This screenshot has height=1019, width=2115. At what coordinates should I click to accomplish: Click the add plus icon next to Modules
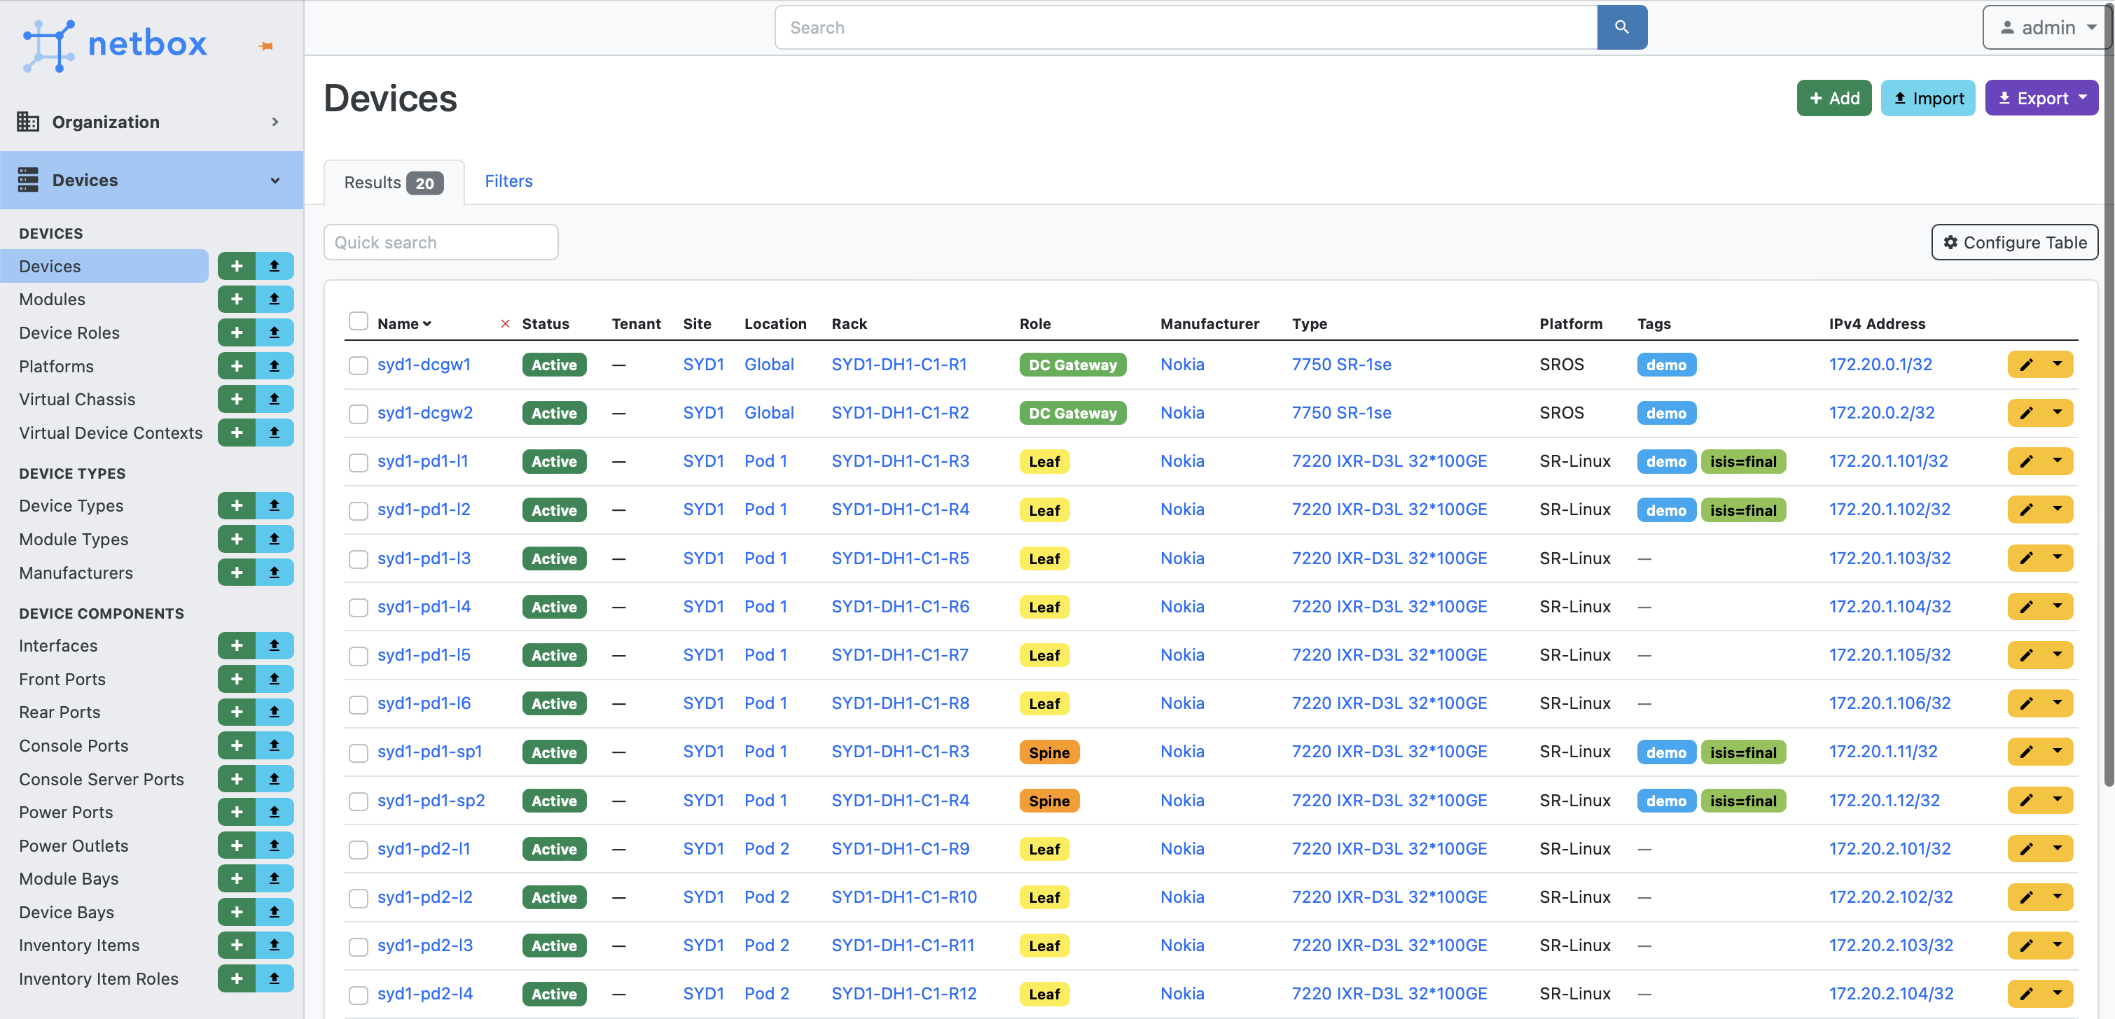(237, 299)
